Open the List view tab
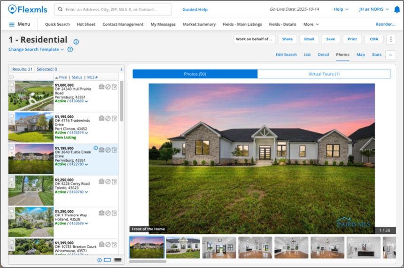 (x=307, y=54)
